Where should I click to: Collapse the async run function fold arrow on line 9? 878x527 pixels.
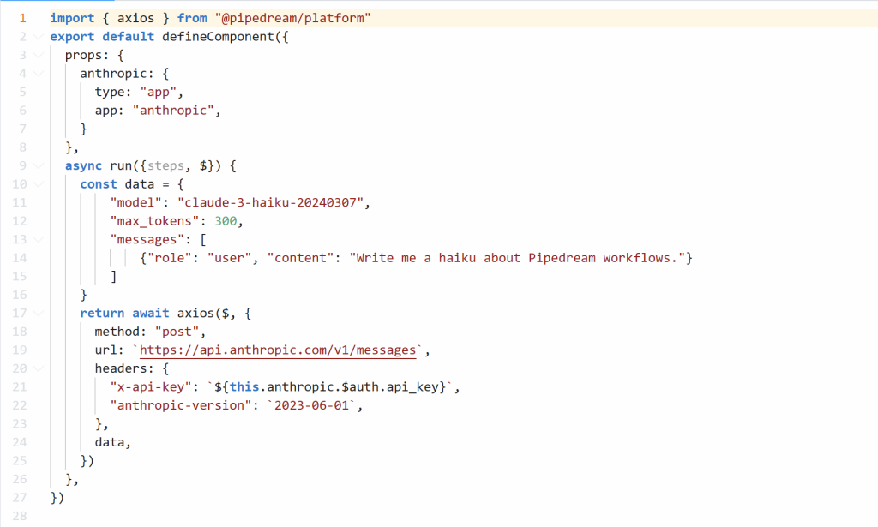point(38,166)
